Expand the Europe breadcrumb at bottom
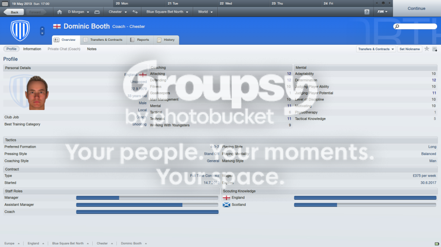The image size is (441, 247). tap(12, 244)
